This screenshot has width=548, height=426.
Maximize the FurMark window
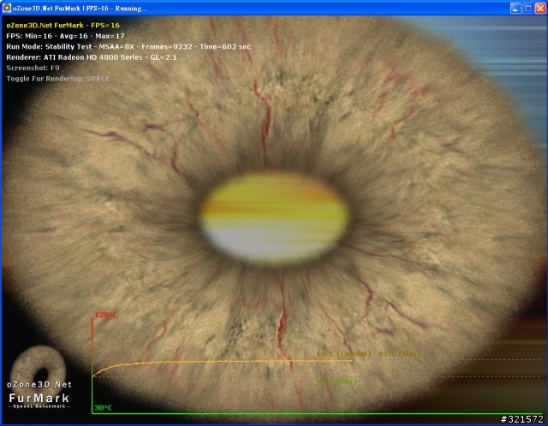coord(528,9)
